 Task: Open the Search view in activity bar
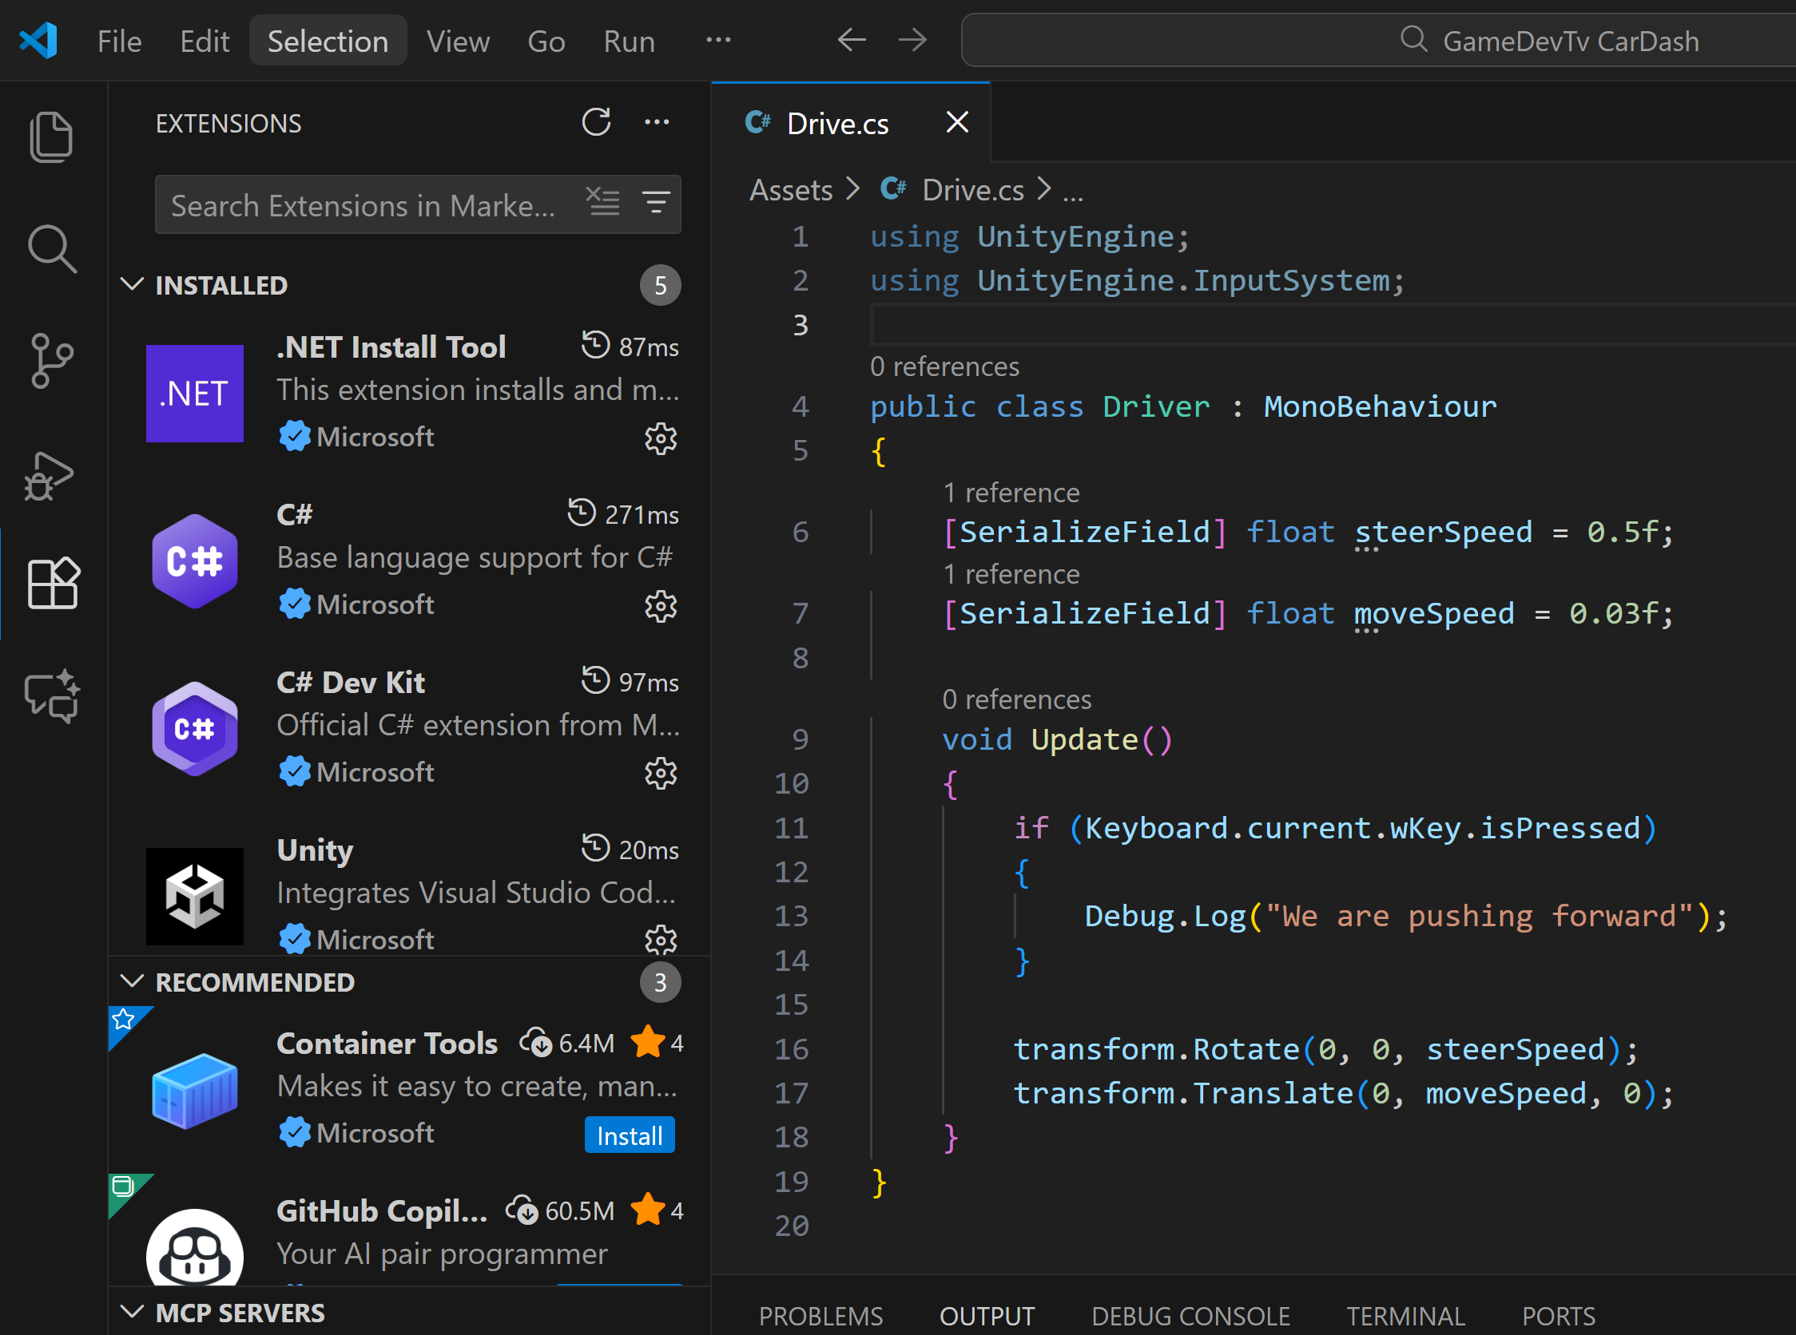pos(51,248)
